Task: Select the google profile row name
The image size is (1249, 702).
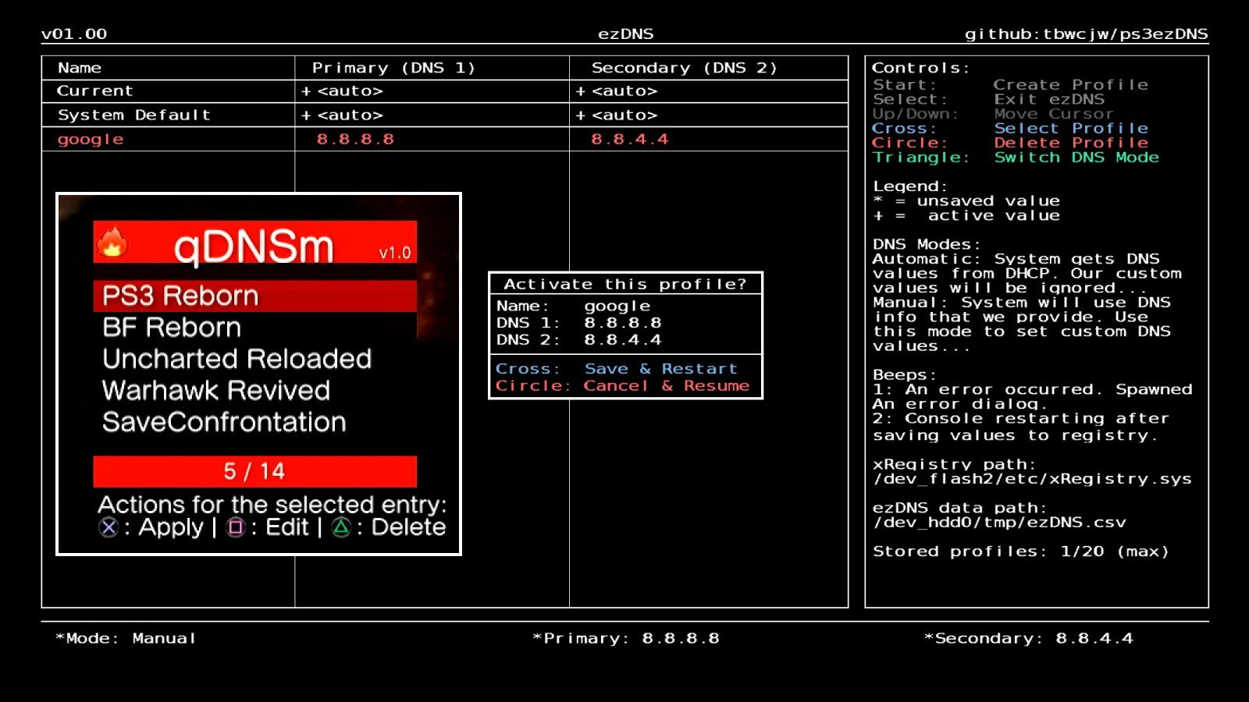Action: (x=91, y=139)
